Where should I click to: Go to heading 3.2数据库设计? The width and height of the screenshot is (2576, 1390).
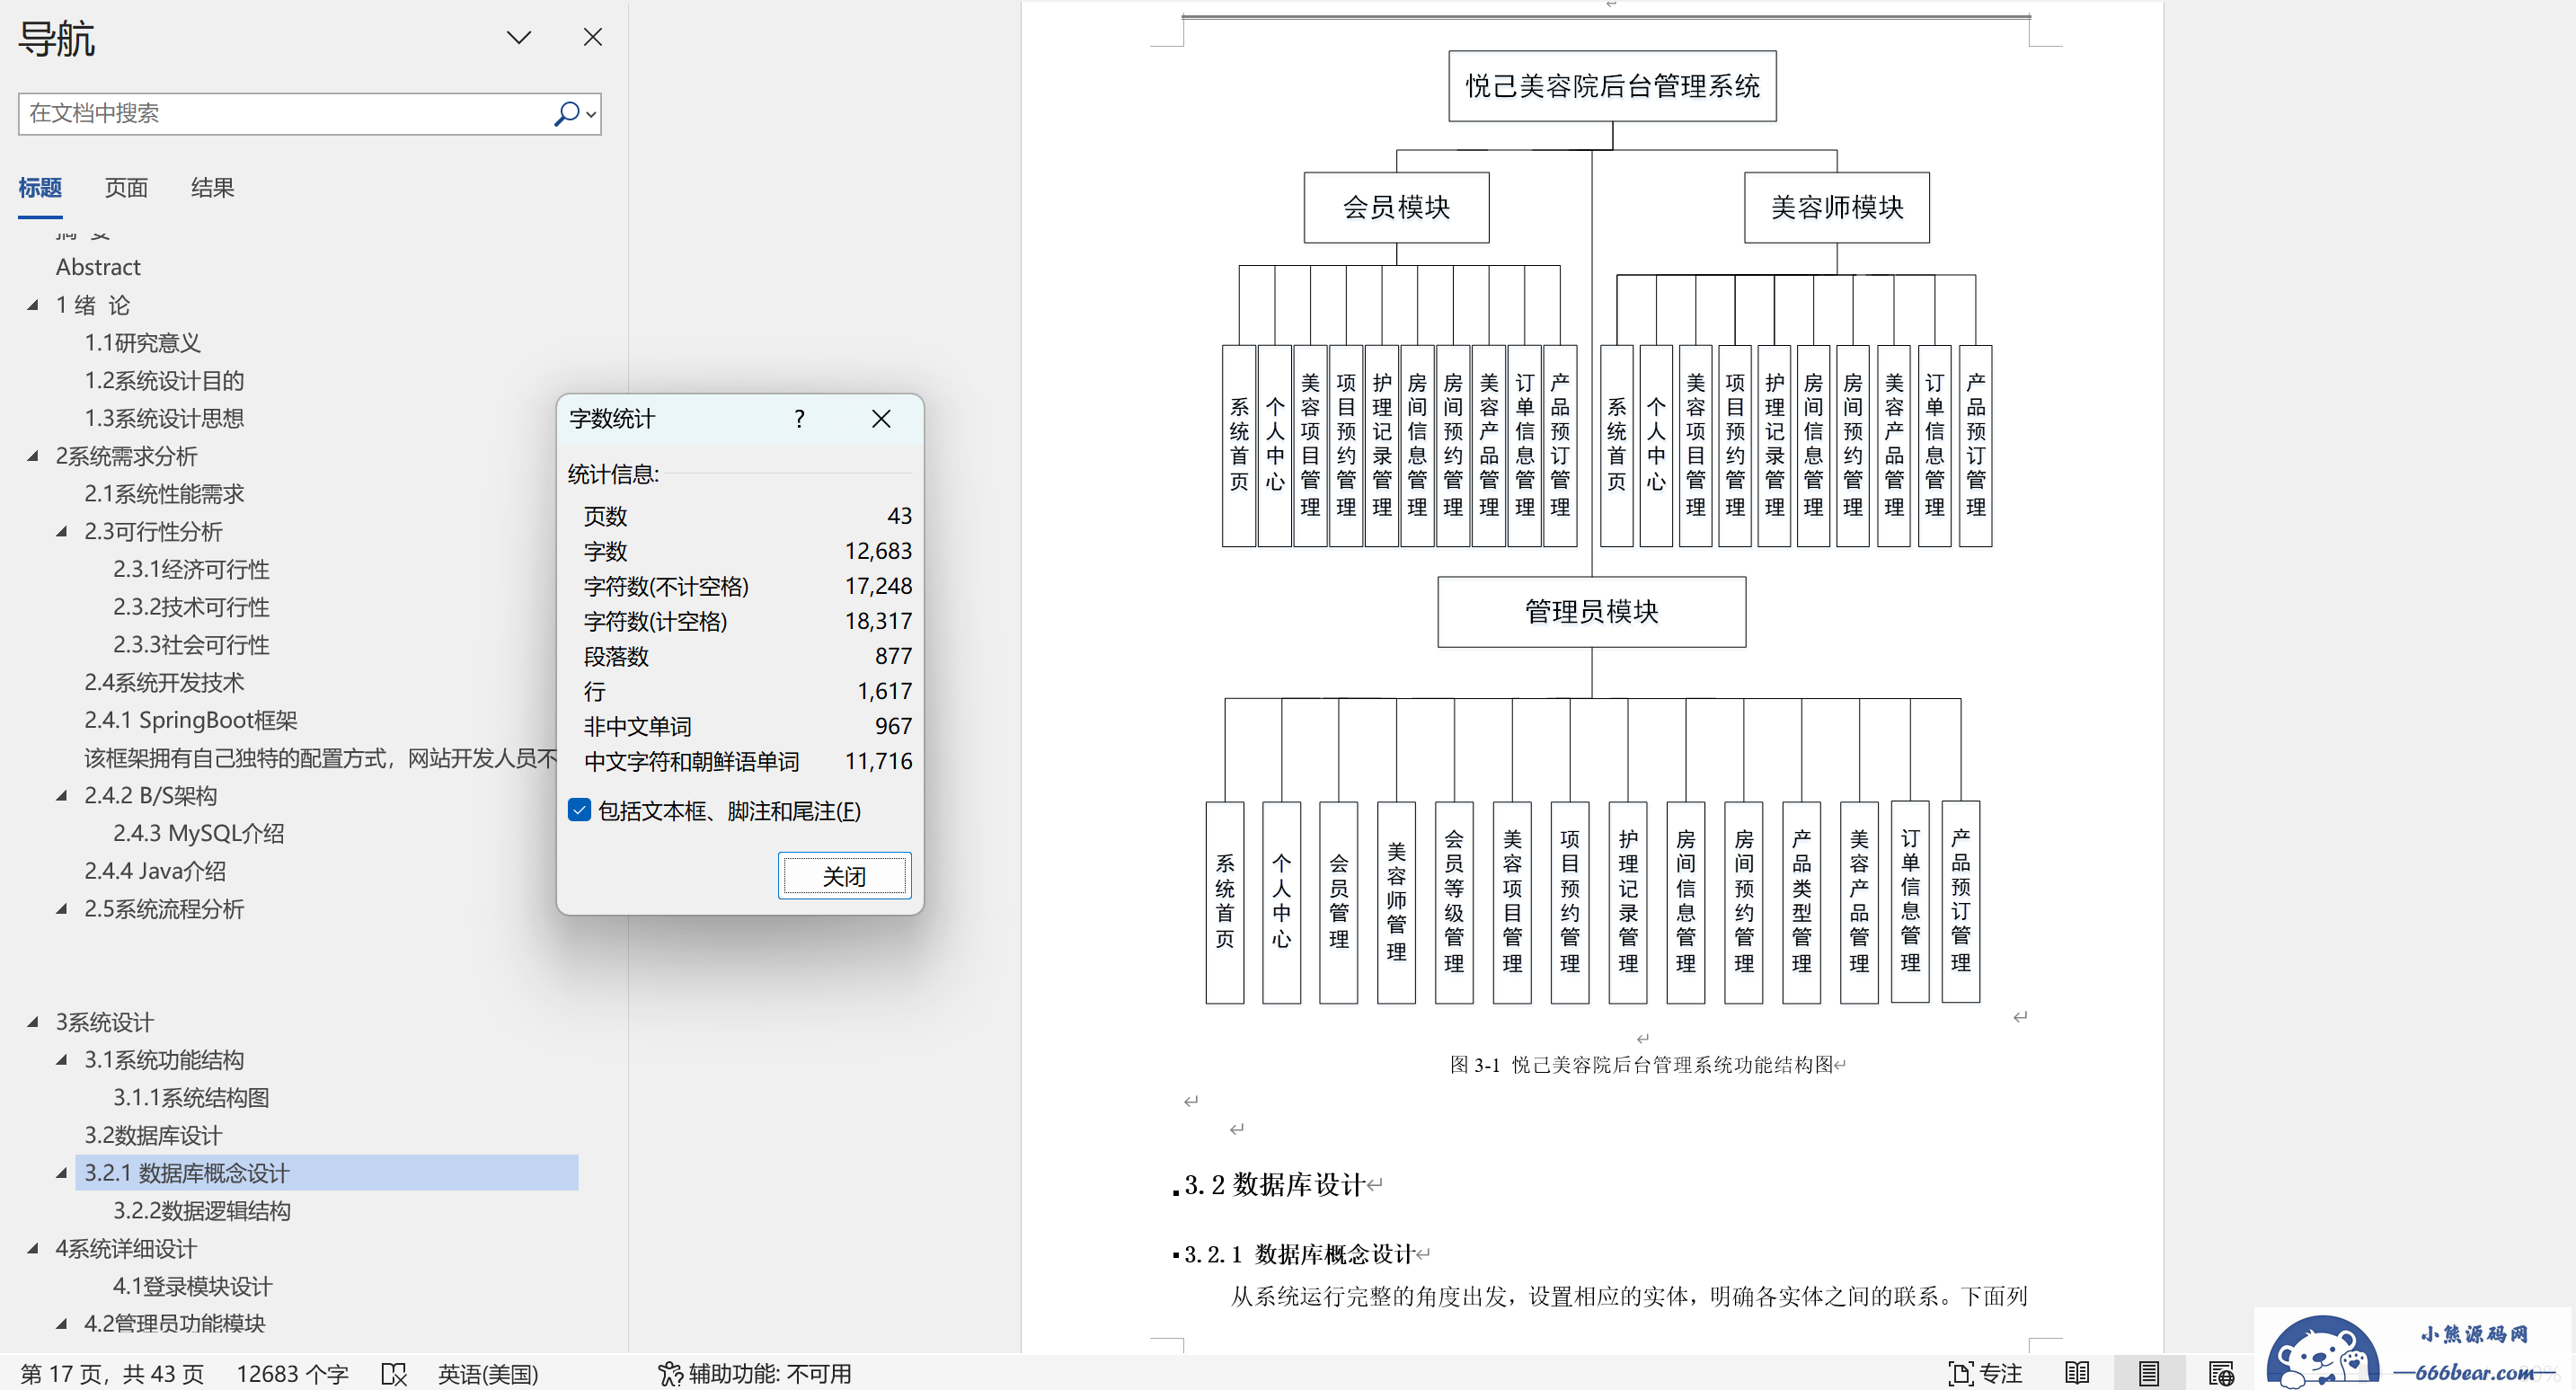153,1135
